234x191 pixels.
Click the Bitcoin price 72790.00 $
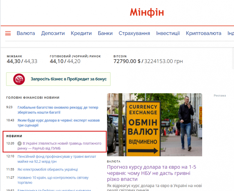(x=127, y=61)
